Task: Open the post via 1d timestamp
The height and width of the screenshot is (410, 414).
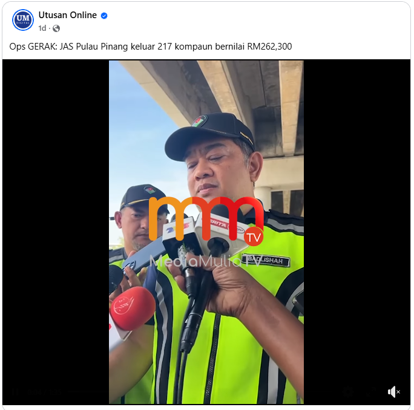Action: tap(42, 28)
